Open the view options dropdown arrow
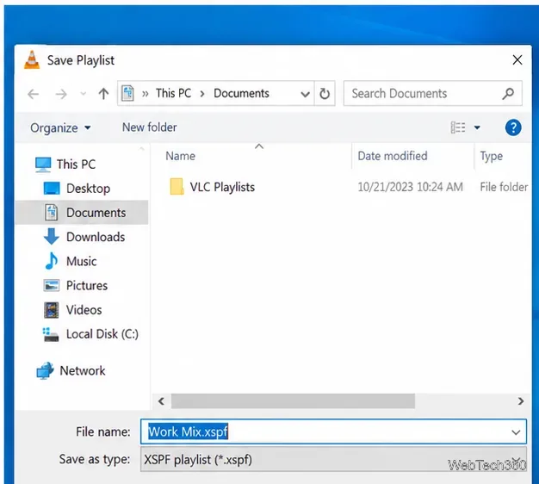 click(477, 127)
